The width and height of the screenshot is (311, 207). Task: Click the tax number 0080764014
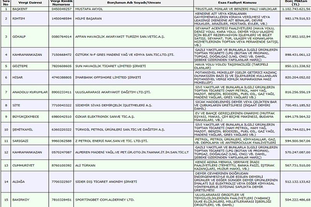pos(62,37)
